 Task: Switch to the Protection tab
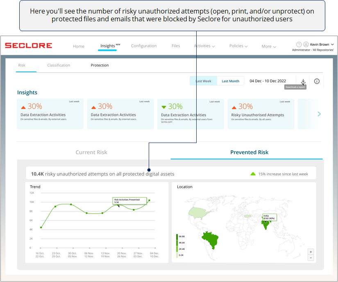pyautogui.click(x=100, y=65)
